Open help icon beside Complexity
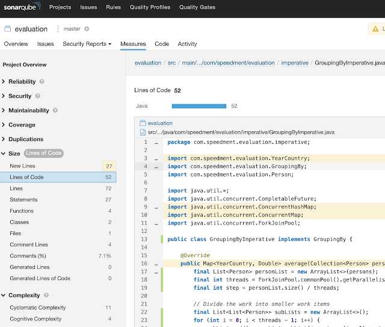The width and height of the screenshot is (385, 327). [46, 295]
